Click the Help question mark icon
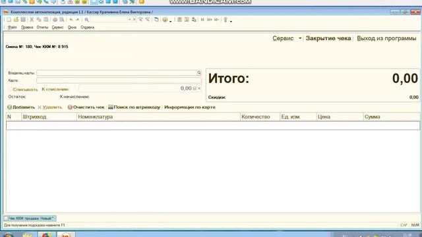Screen dimensions: 422x237 click(165, 20)
